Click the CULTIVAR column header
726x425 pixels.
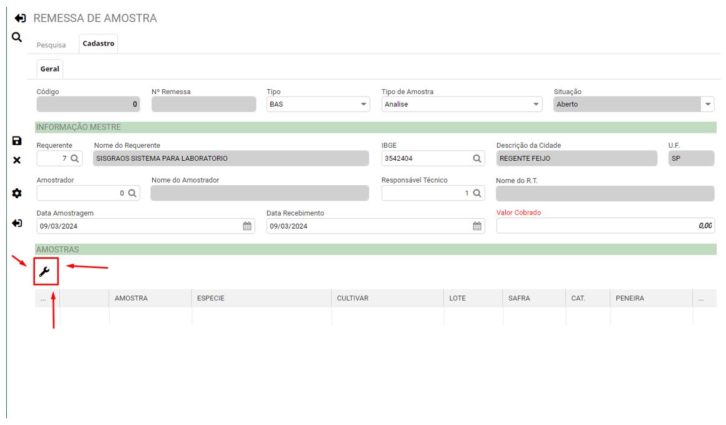352,298
